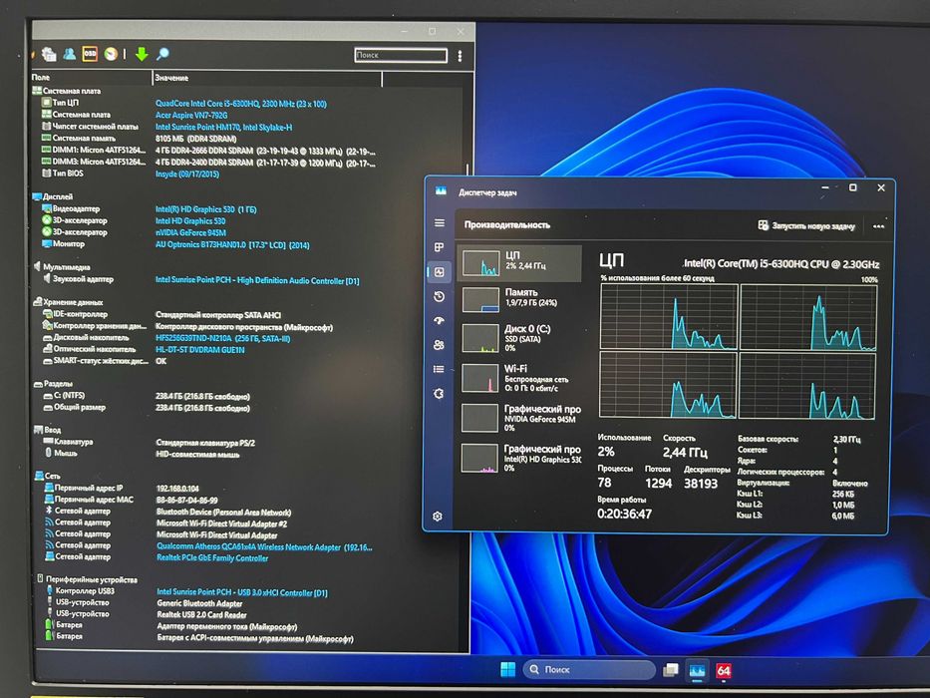Click the blue user silhouette toolbar icon

(x=70, y=54)
